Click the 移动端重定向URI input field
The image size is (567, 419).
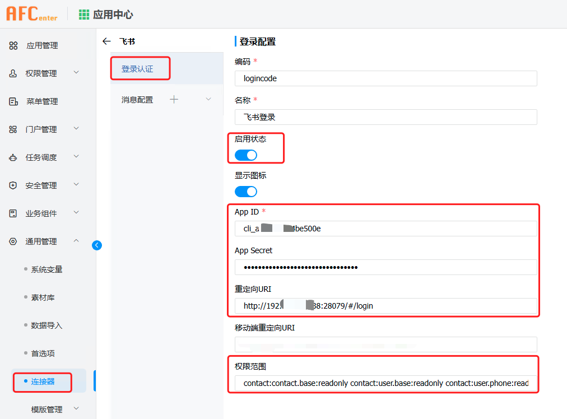point(386,344)
